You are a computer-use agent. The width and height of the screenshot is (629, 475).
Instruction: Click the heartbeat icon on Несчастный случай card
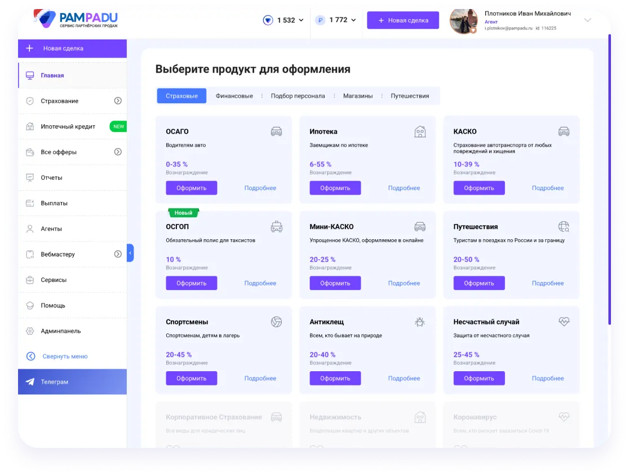pyautogui.click(x=564, y=322)
